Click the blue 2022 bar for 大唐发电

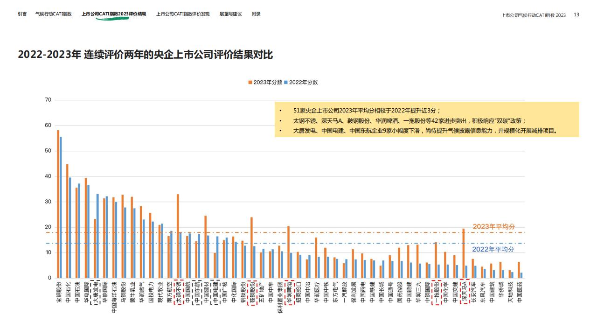[x=97, y=236]
